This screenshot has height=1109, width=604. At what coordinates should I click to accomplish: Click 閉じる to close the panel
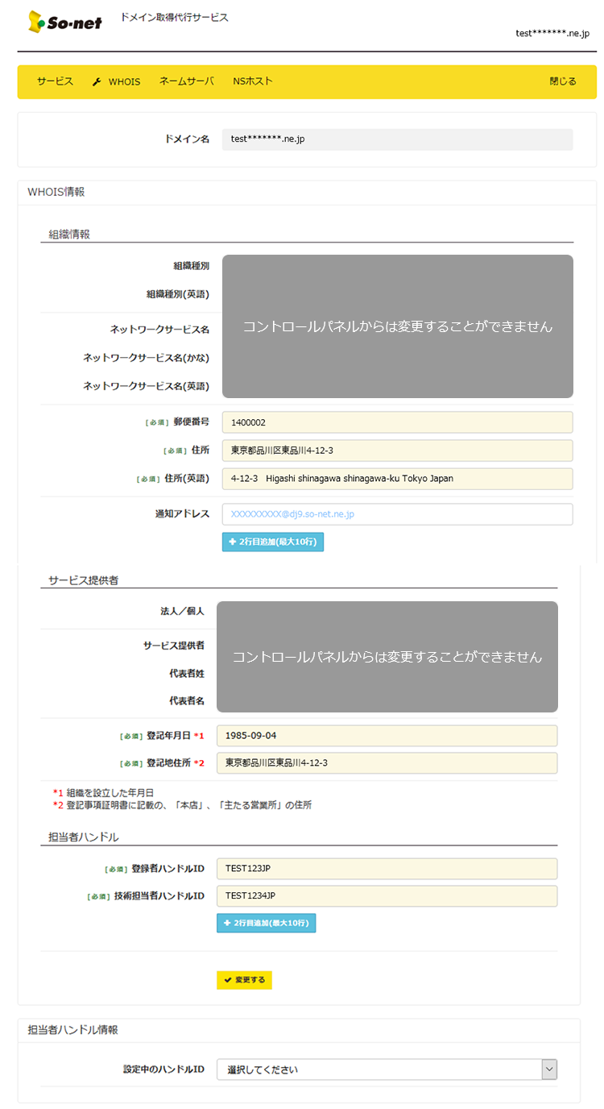562,81
